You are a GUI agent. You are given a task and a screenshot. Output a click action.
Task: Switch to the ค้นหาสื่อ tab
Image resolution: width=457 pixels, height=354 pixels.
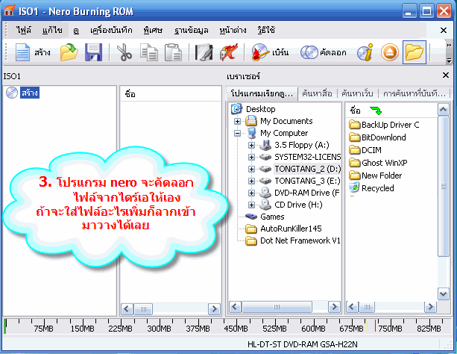click(317, 93)
